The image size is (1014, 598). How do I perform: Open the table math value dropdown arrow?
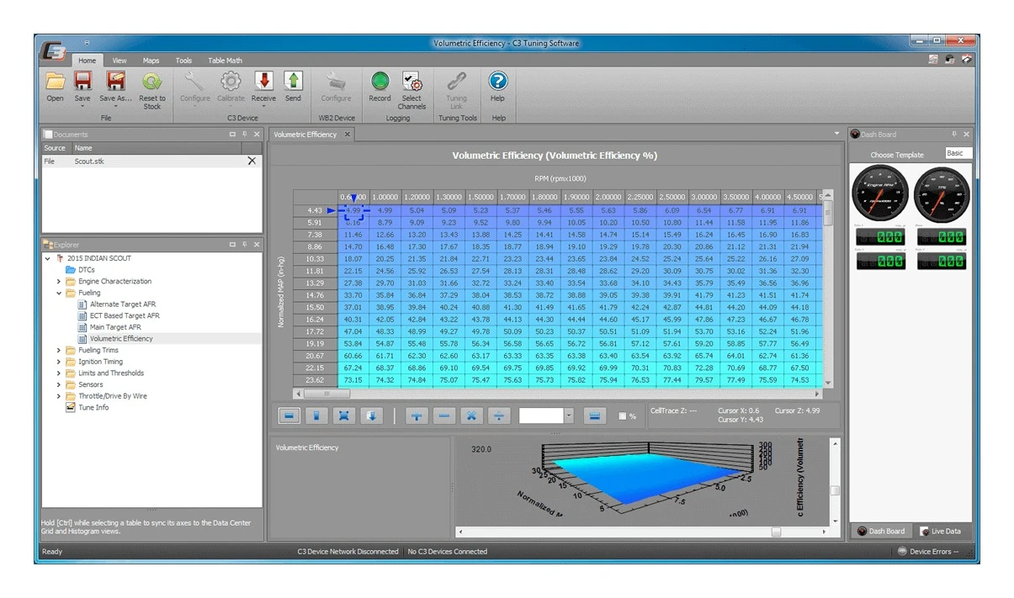click(x=569, y=415)
